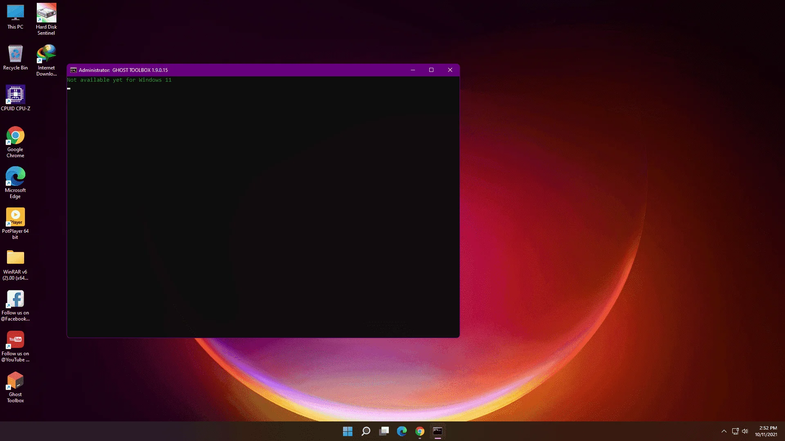785x441 pixels.
Task: Click the Ghost Toolbox console taskbar icon
Action: tap(438, 431)
